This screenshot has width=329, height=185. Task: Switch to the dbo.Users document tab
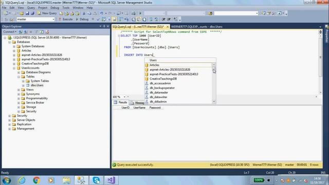point(196,27)
